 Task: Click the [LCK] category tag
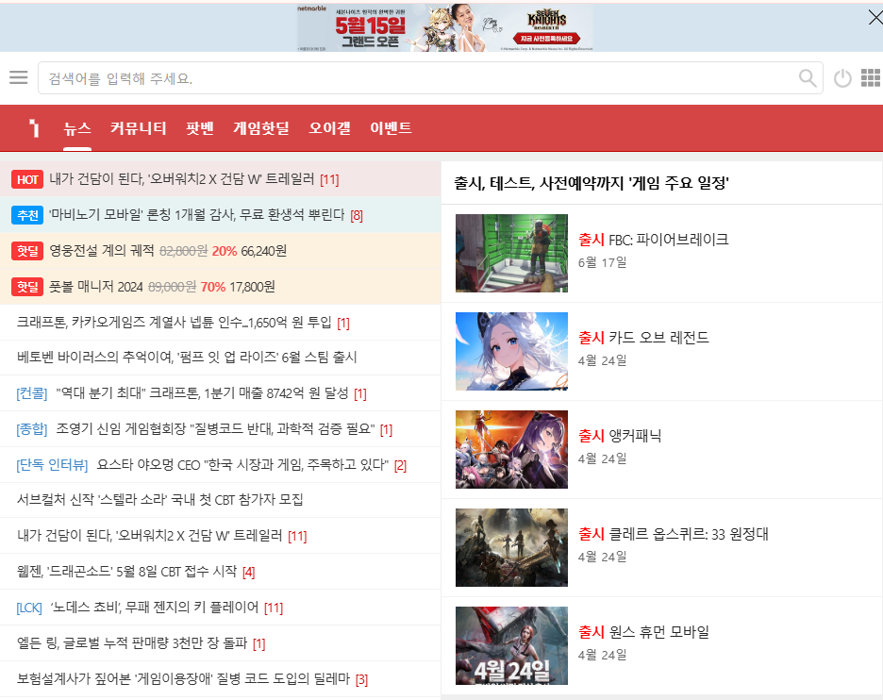coord(29,608)
